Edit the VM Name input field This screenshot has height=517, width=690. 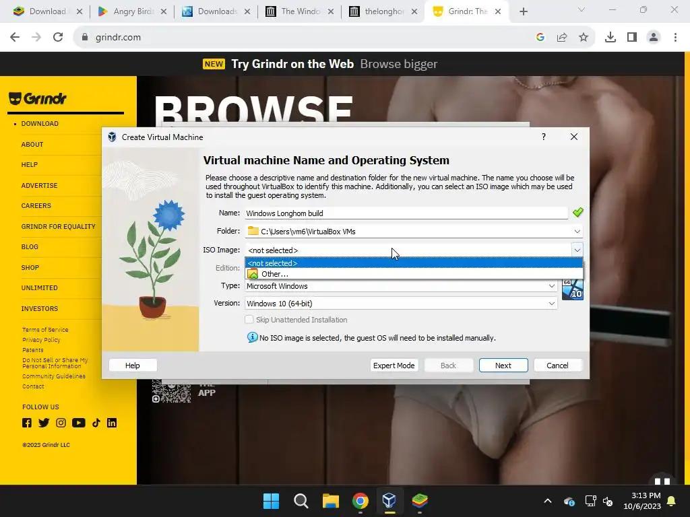pos(406,213)
